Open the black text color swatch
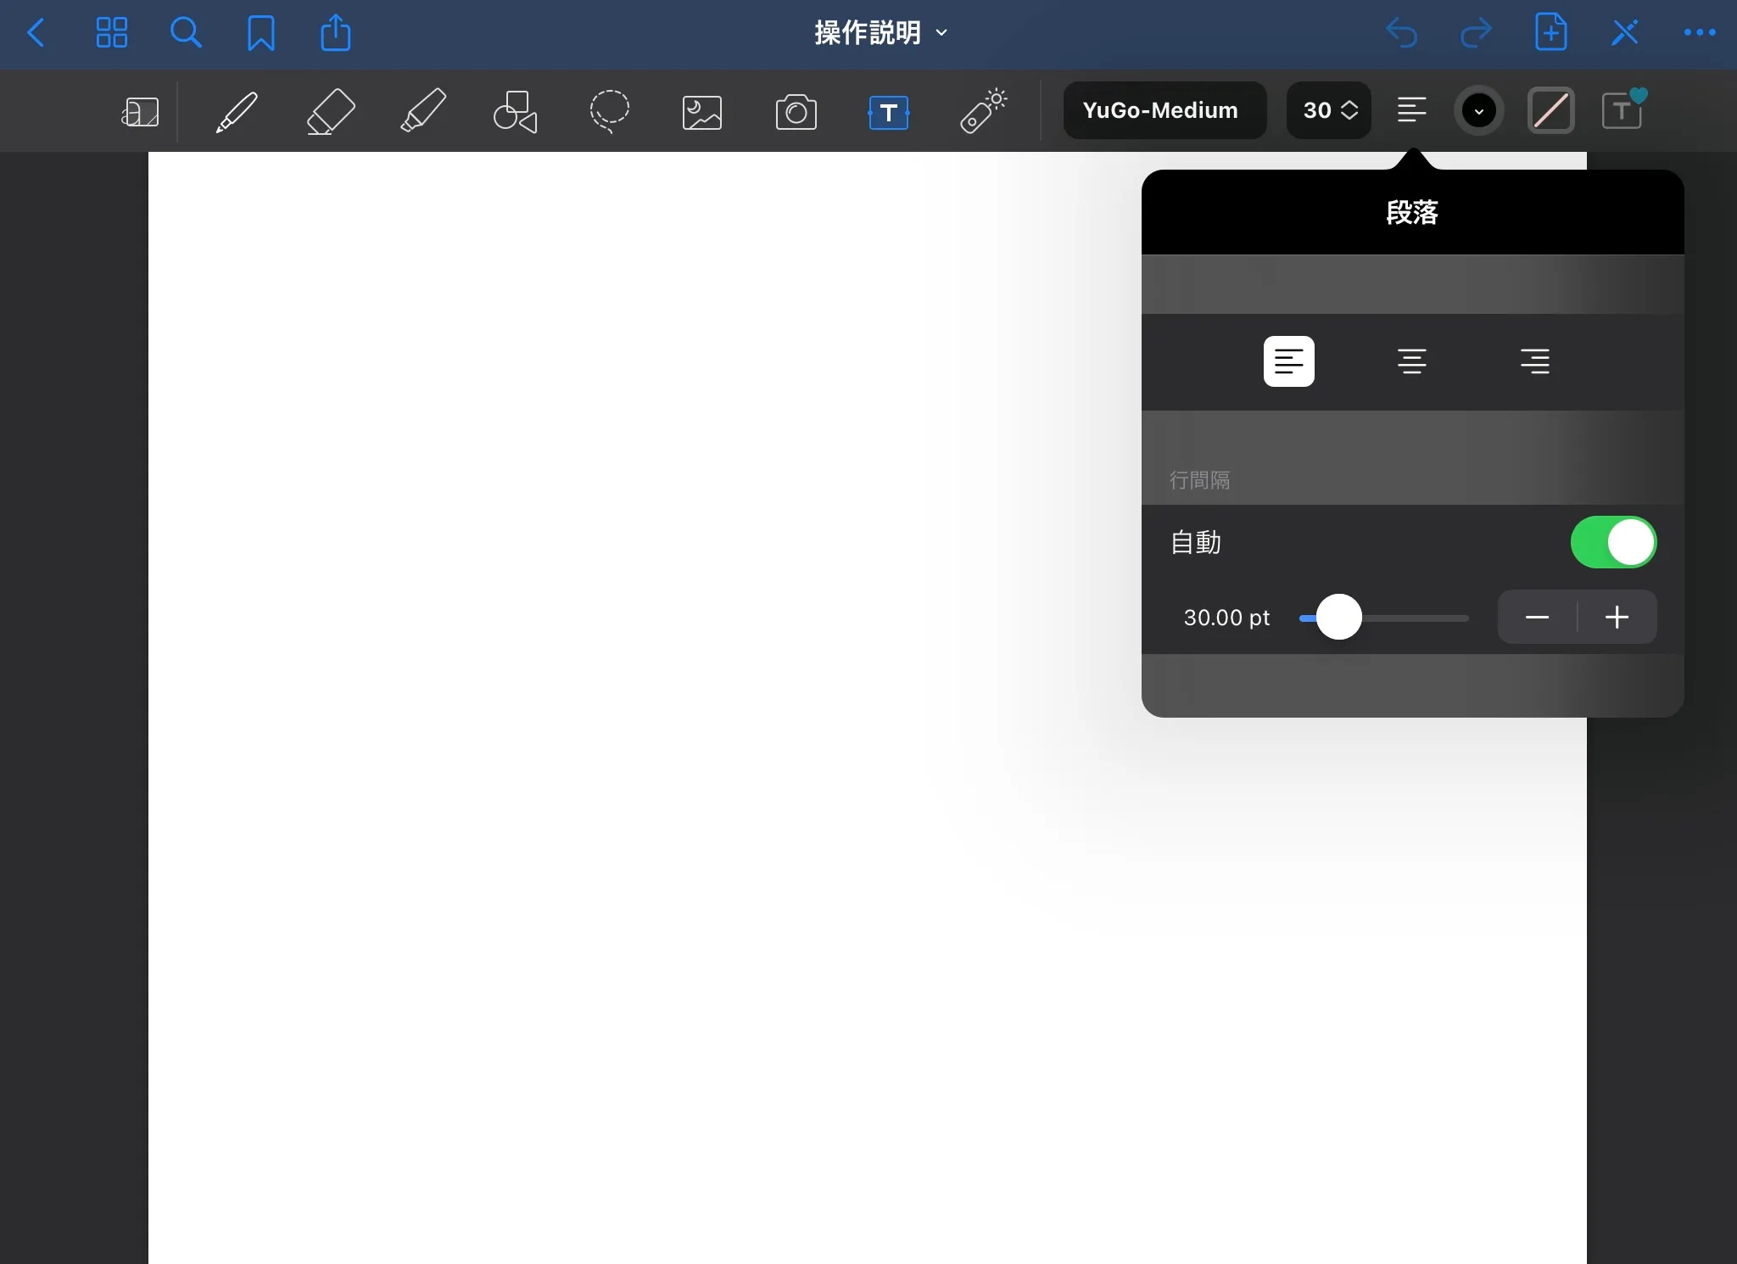This screenshot has height=1264, width=1737. [x=1478, y=110]
